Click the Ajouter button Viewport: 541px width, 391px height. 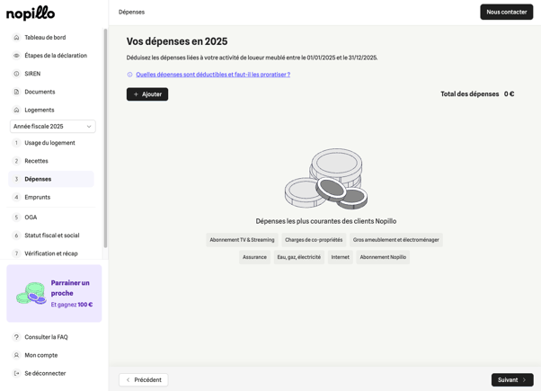147,94
